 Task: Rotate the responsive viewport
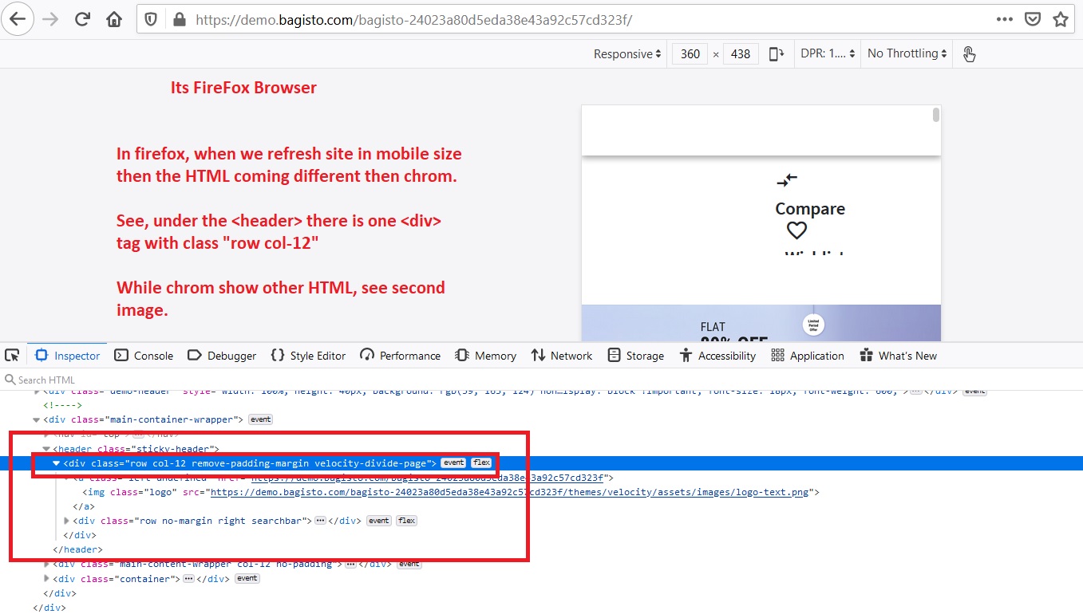click(x=776, y=53)
